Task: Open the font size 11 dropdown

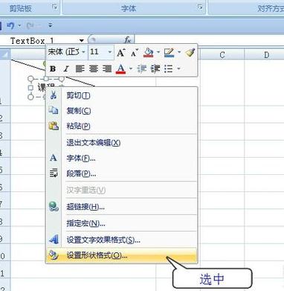Action: tap(110, 52)
